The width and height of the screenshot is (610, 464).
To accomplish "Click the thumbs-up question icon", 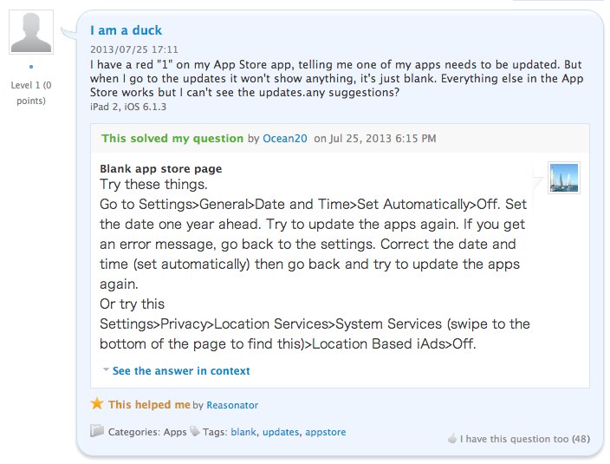I will point(451,439).
